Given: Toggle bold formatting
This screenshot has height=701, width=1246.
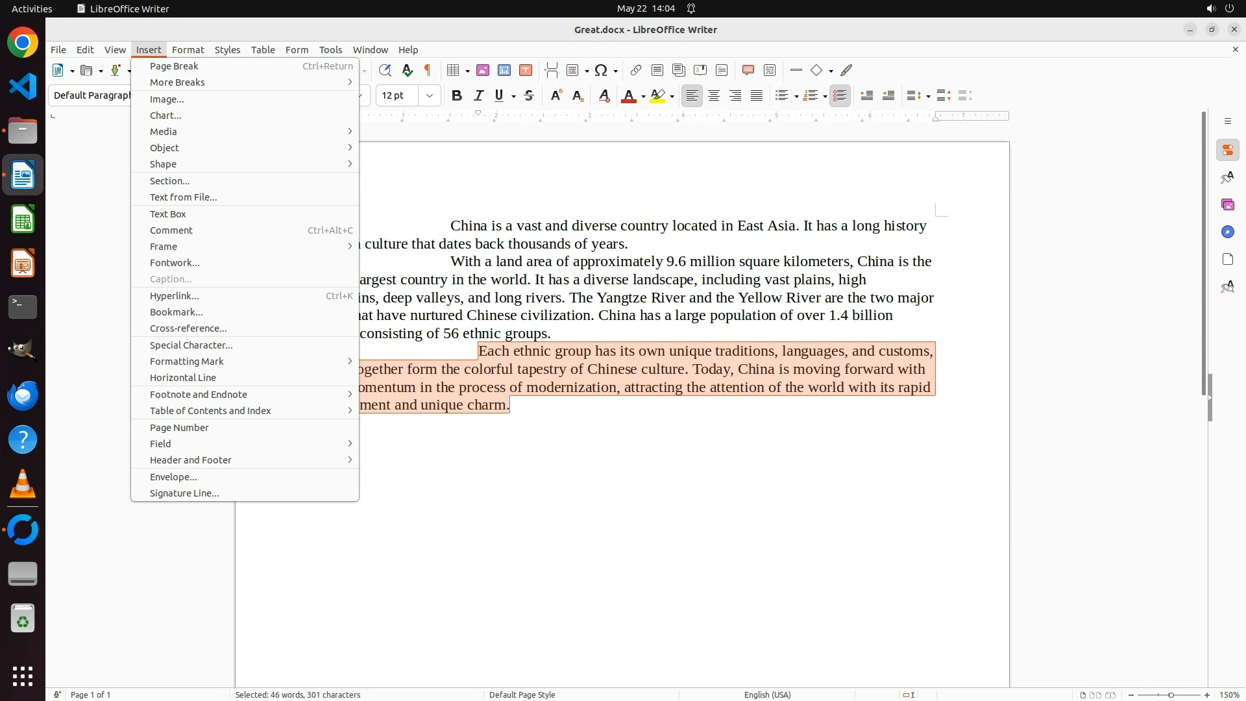Looking at the screenshot, I should [x=457, y=95].
